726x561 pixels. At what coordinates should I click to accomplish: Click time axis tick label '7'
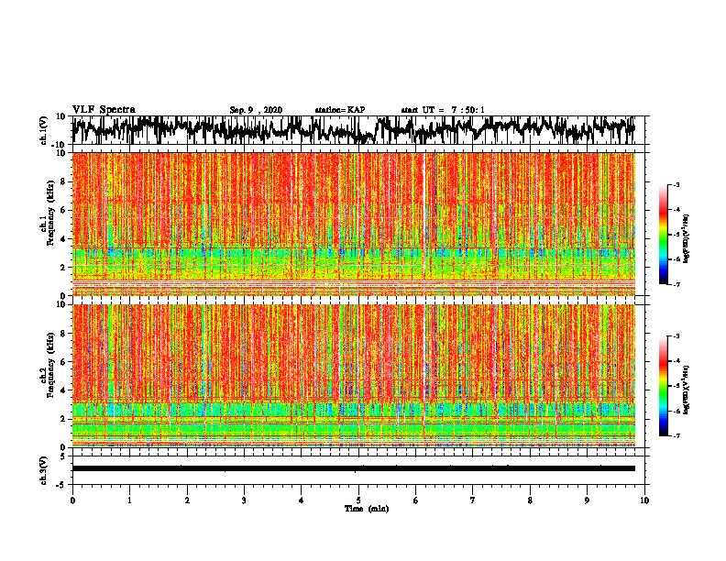click(x=473, y=500)
